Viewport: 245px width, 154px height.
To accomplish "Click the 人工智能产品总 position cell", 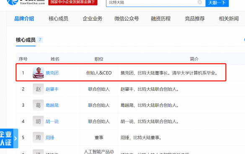I will pos(99,151).
